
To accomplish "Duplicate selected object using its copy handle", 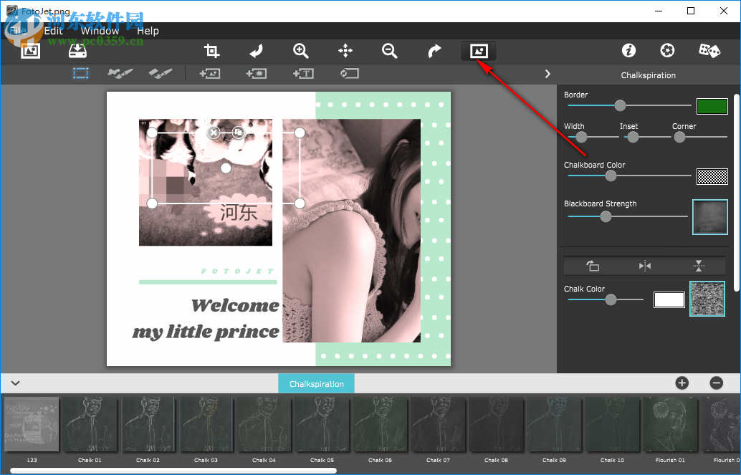I will (x=238, y=133).
